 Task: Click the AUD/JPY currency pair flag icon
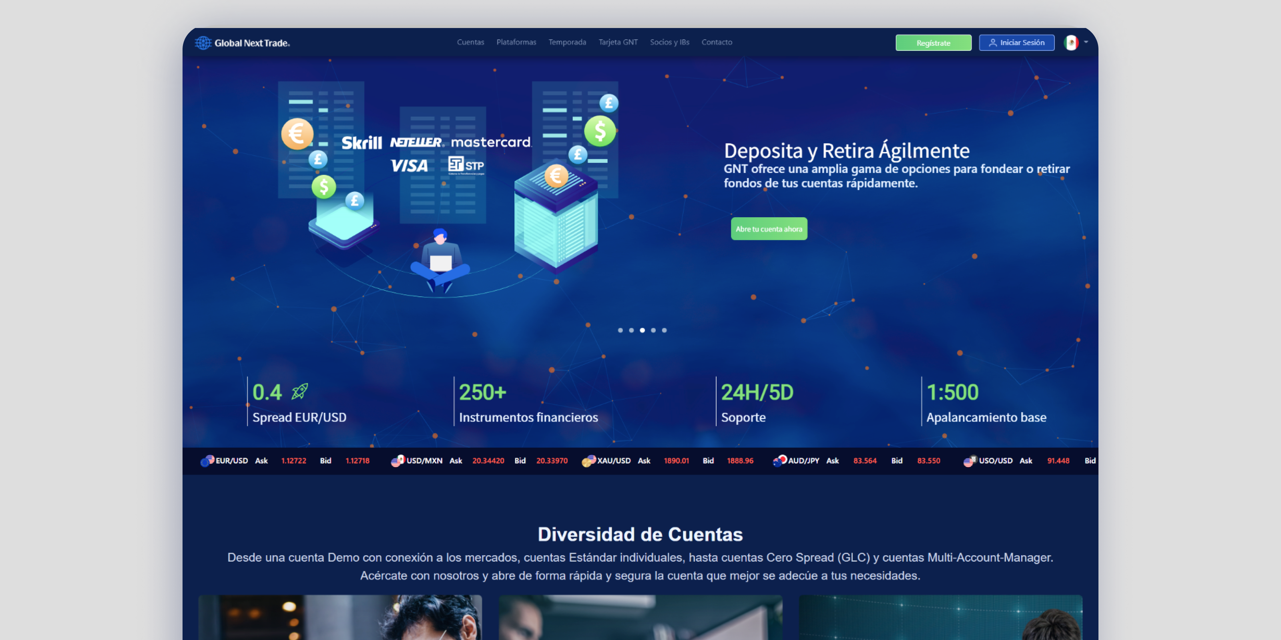(780, 461)
